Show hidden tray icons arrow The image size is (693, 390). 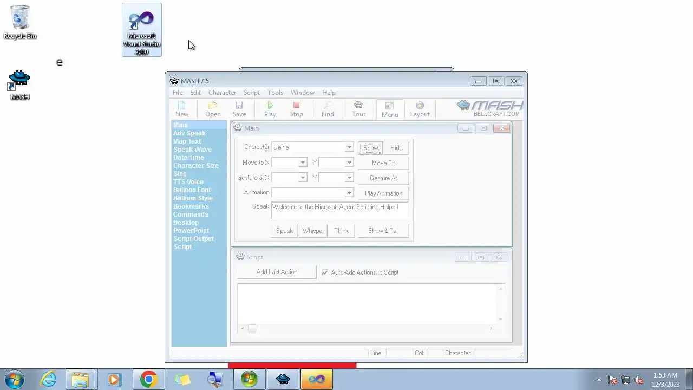[x=599, y=380]
